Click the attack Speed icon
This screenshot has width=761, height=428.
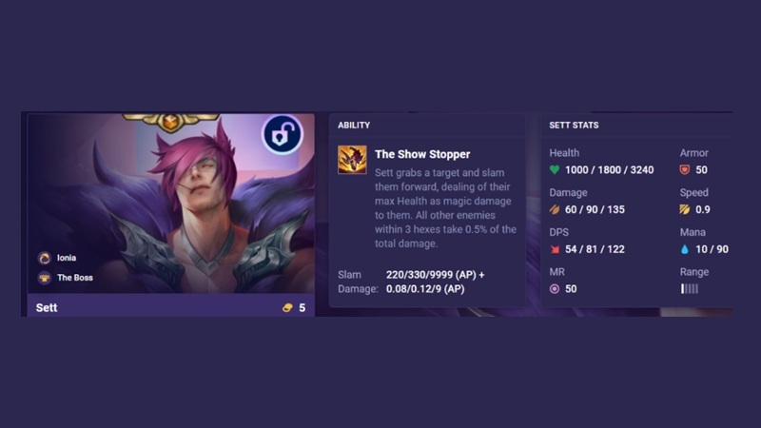(684, 209)
